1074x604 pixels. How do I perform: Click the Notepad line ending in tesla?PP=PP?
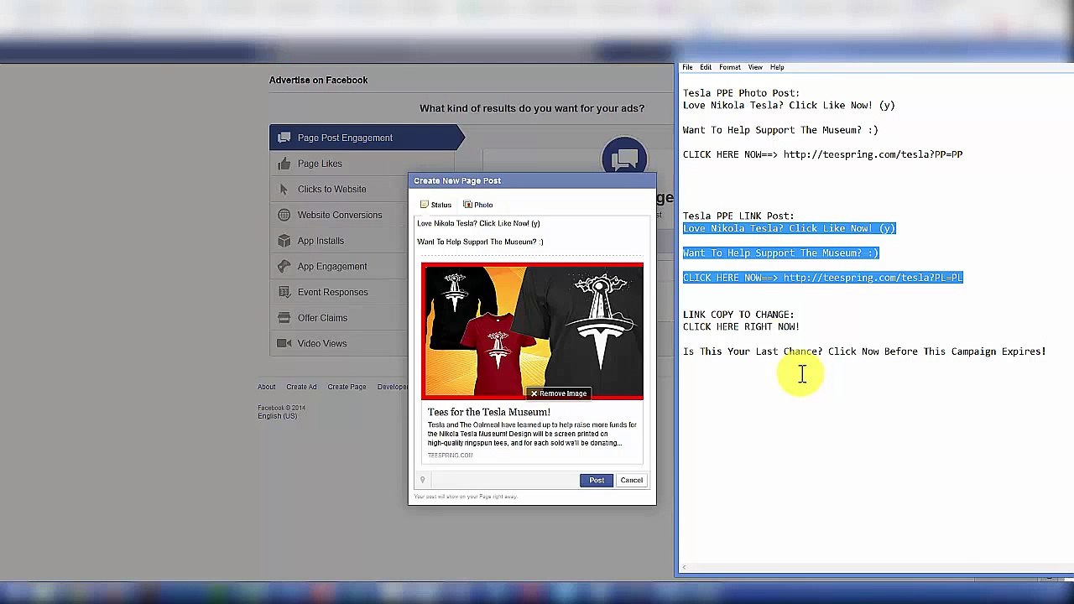pyautogui.click(x=822, y=154)
